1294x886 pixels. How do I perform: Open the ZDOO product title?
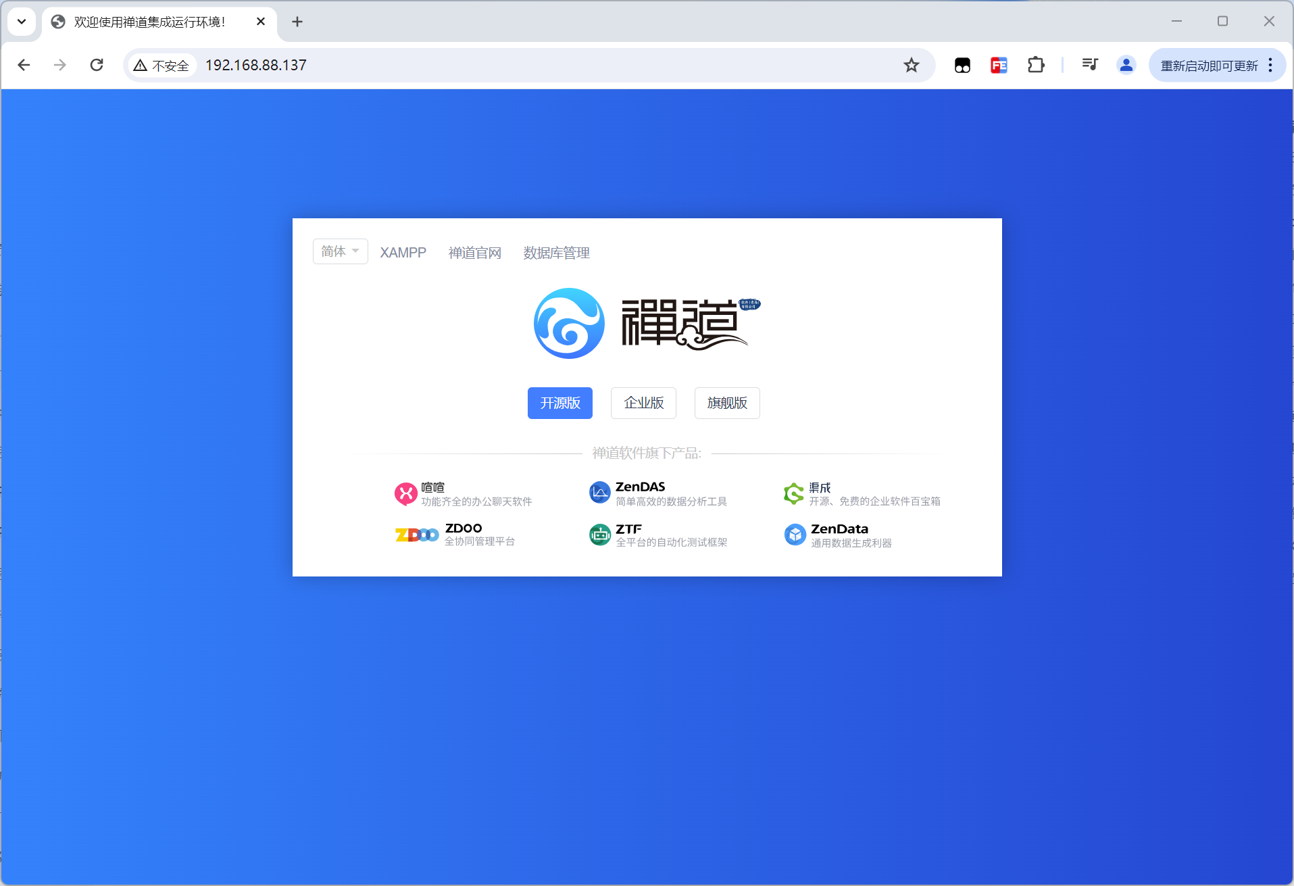[464, 528]
